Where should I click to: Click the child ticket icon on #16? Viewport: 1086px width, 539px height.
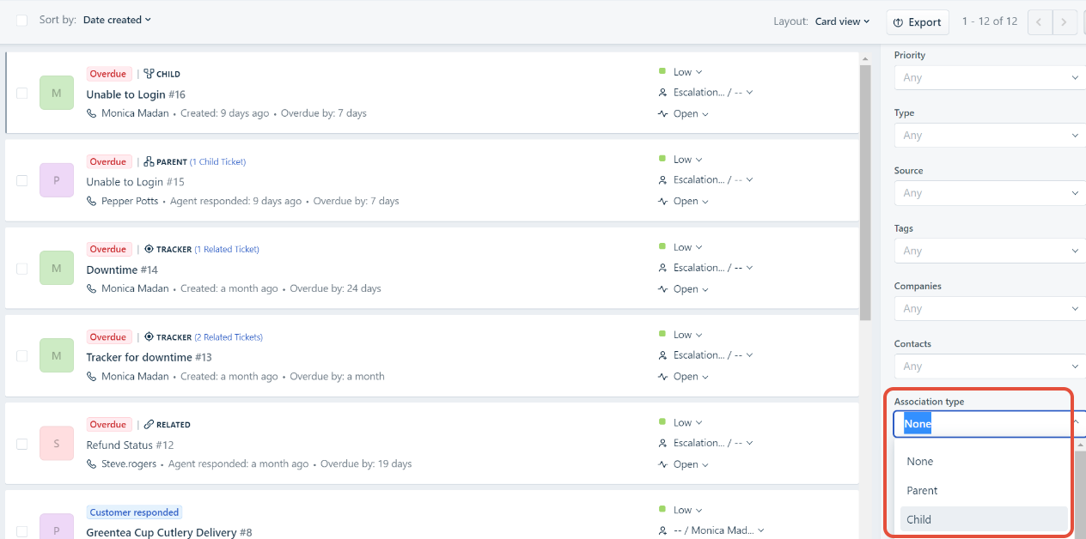click(149, 74)
